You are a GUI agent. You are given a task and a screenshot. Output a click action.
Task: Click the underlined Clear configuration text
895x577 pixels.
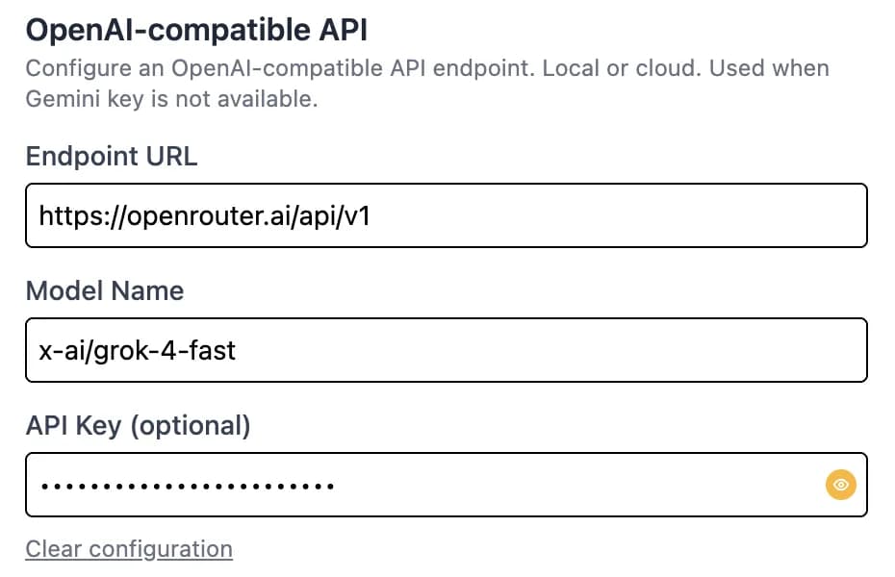(x=128, y=548)
